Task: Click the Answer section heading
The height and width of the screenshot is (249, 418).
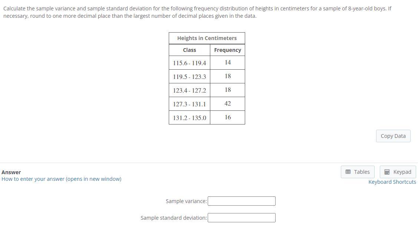Action: tap(11, 172)
